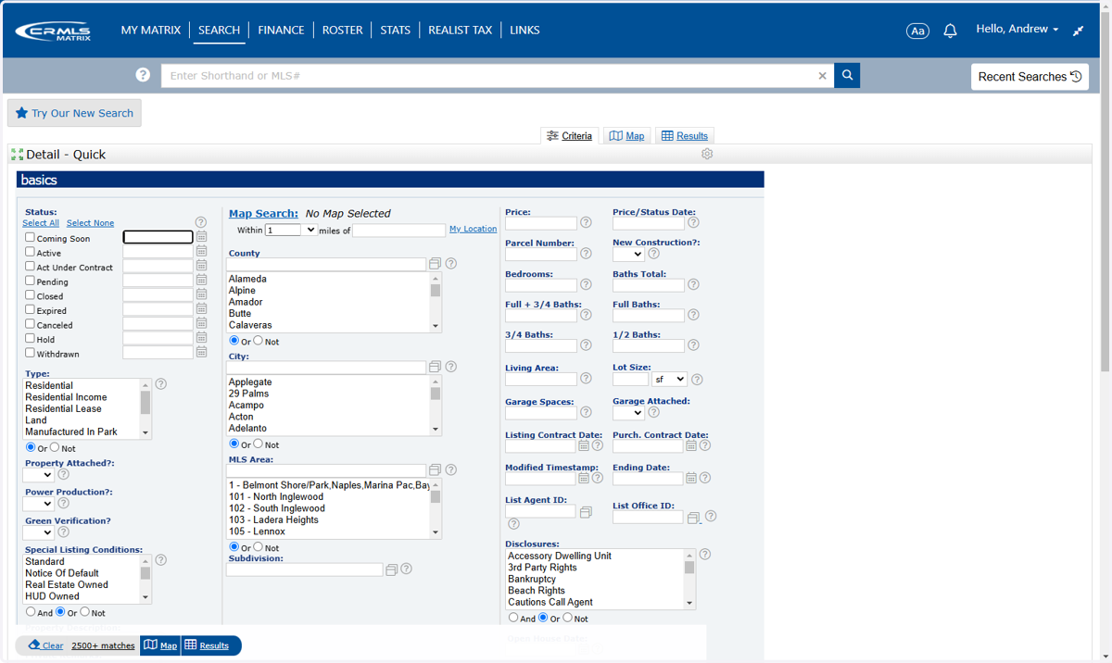Viewport: 1112px width, 663px height.
Task: Select the Not radio under County
Action: [258, 341]
